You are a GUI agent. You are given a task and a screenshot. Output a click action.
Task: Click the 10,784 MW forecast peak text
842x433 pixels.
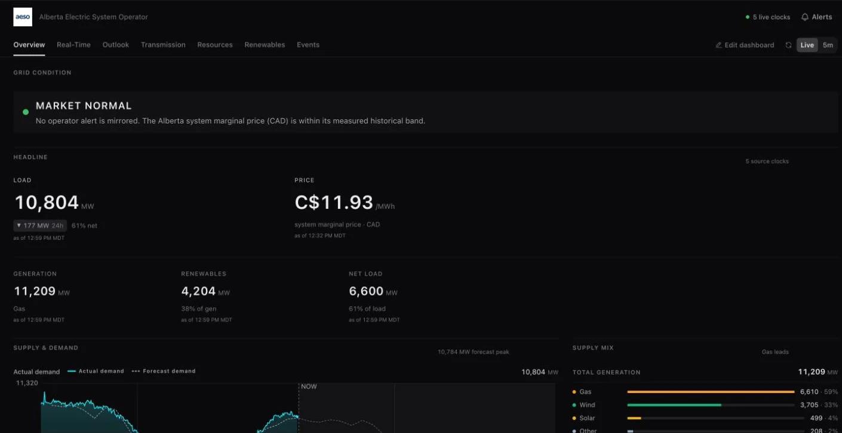point(474,352)
